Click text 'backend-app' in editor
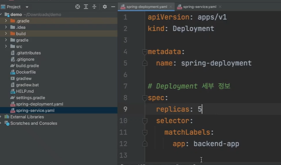 pyautogui.click(x=216, y=144)
